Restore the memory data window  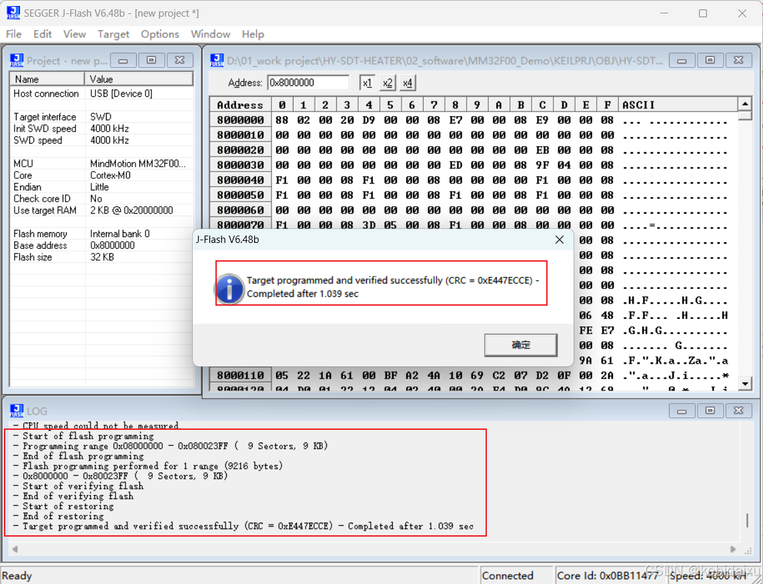(x=710, y=60)
